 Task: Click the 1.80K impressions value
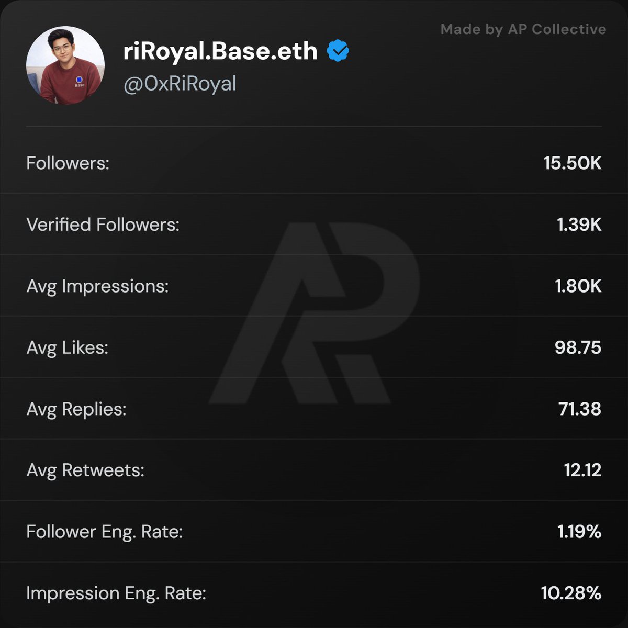pos(578,286)
